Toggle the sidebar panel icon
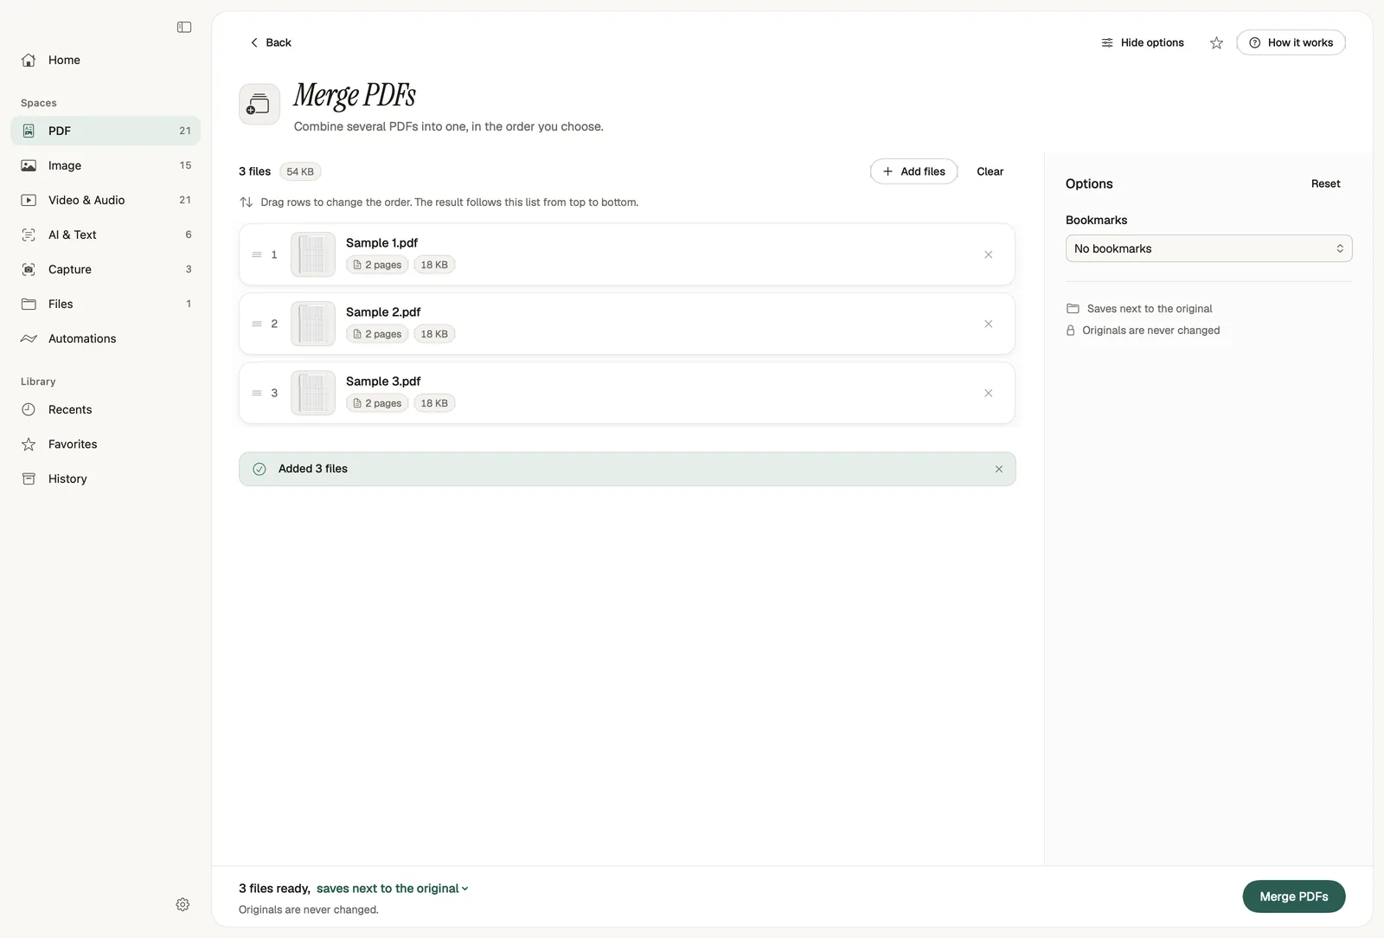This screenshot has height=938, width=1384. pyautogui.click(x=184, y=28)
